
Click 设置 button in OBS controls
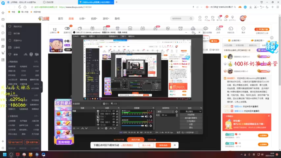tap(191, 124)
